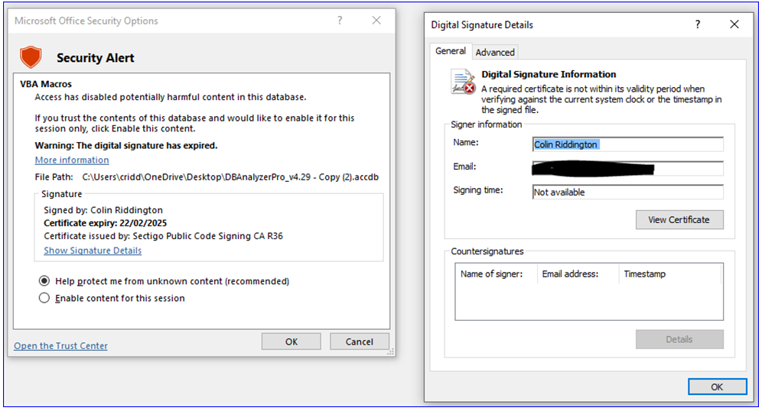Image resolution: width=762 pixels, height=411 pixels.
Task: Click the redacted Email field
Action: tap(627, 168)
